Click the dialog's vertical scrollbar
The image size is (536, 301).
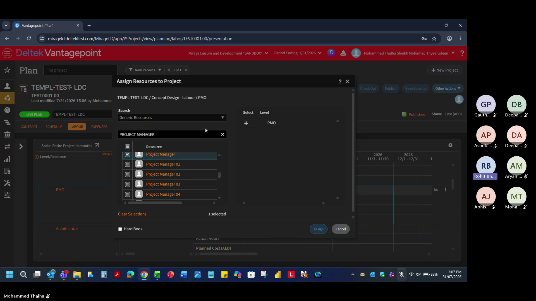point(353,152)
